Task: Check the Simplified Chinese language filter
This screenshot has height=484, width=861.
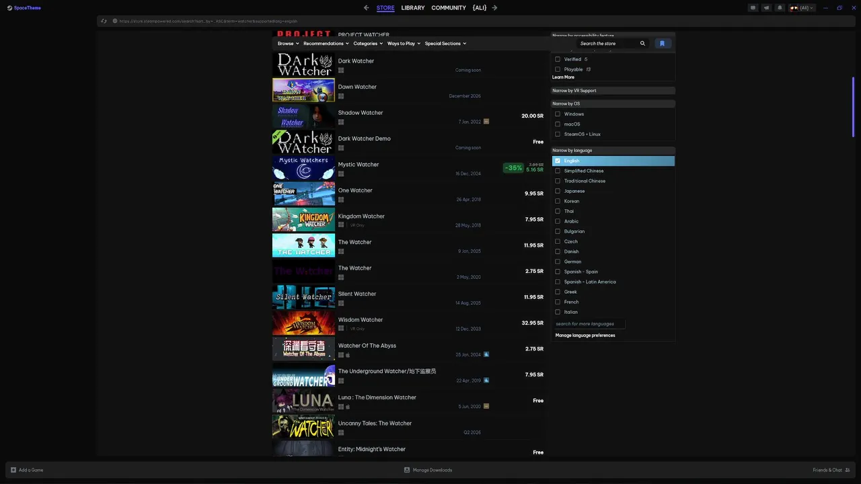Action: click(x=558, y=171)
